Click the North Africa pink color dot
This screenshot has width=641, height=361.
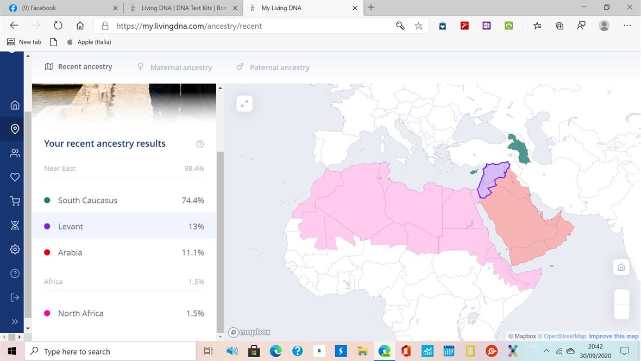[47, 313]
